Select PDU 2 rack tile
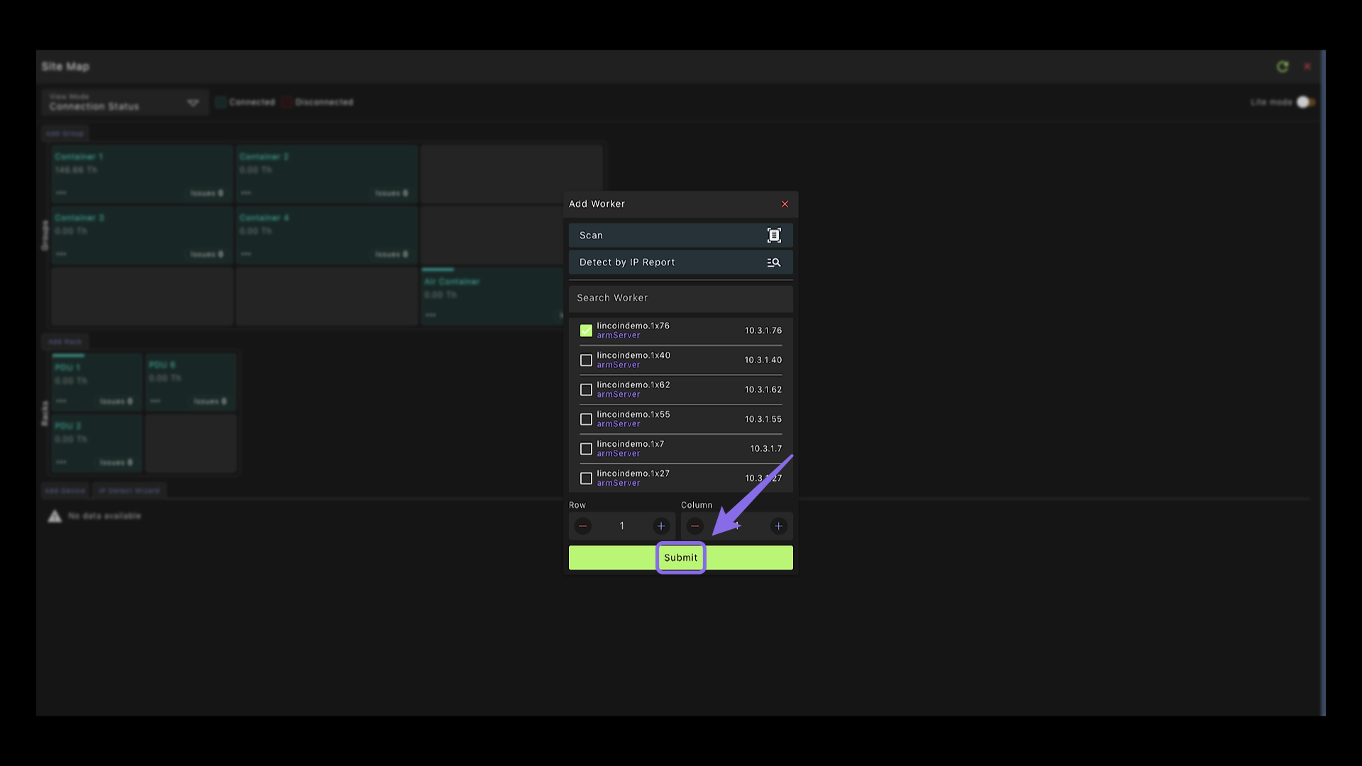Image resolution: width=1362 pixels, height=766 pixels. tap(97, 443)
